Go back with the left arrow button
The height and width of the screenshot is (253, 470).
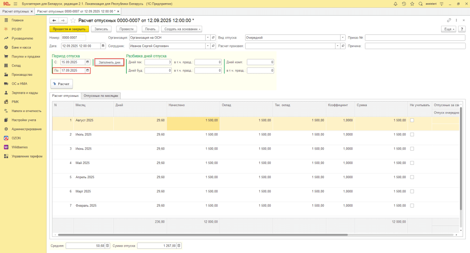coord(54,21)
